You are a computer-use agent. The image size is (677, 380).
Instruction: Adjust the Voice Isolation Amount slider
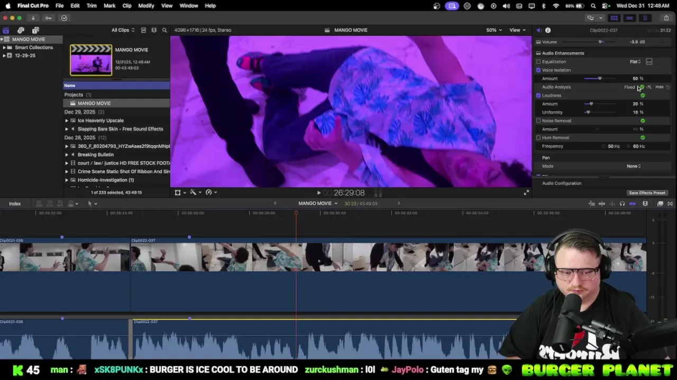(x=599, y=79)
